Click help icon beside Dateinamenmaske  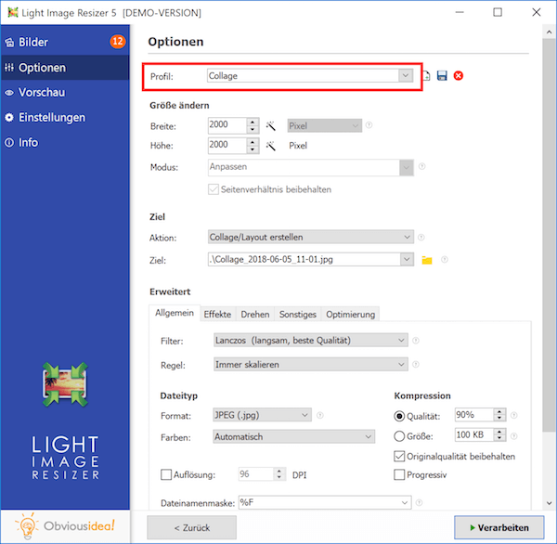(420, 502)
